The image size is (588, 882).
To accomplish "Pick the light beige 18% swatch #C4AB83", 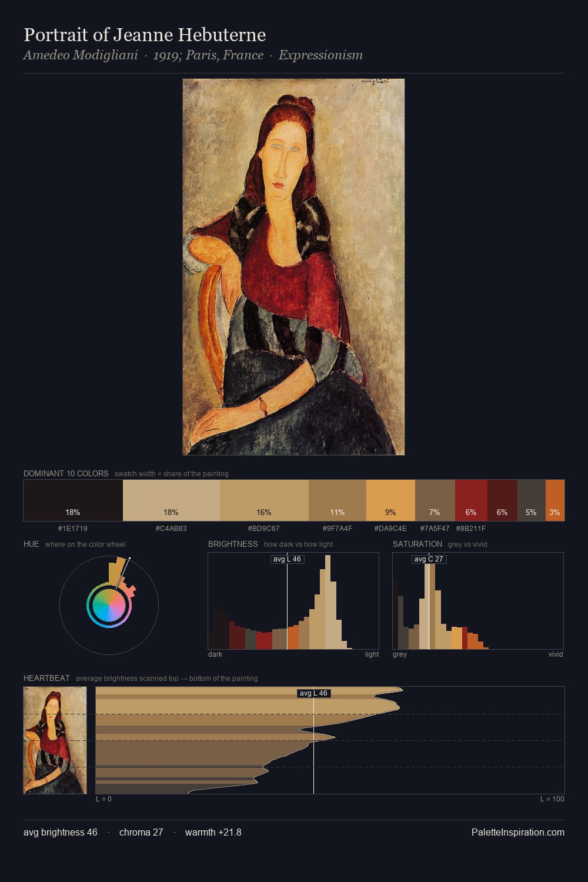I will click(x=171, y=500).
